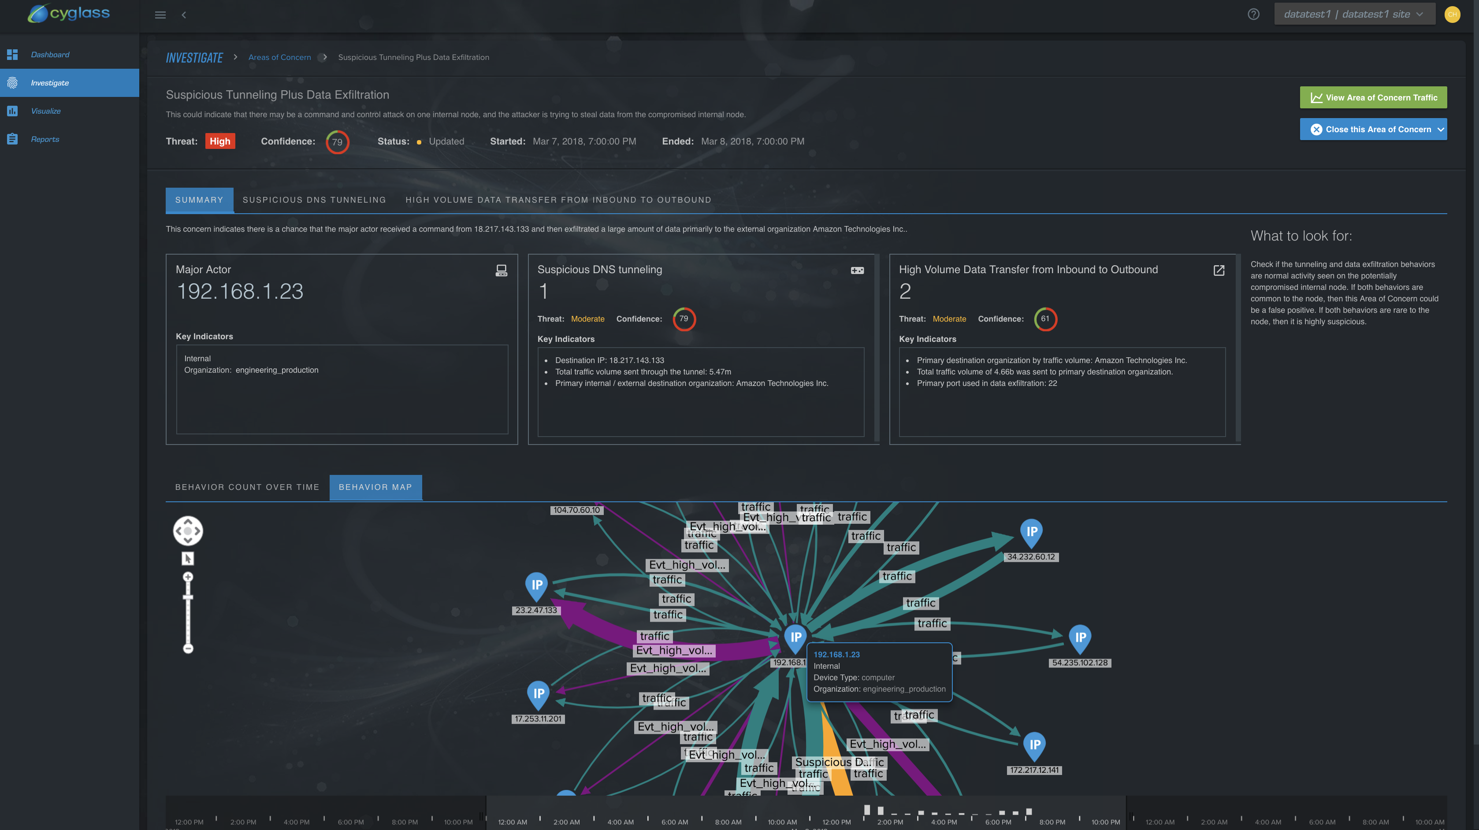Image resolution: width=1479 pixels, height=830 pixels.
Task: Open external link icon on High Volume card
Action: coord(1219,270)
